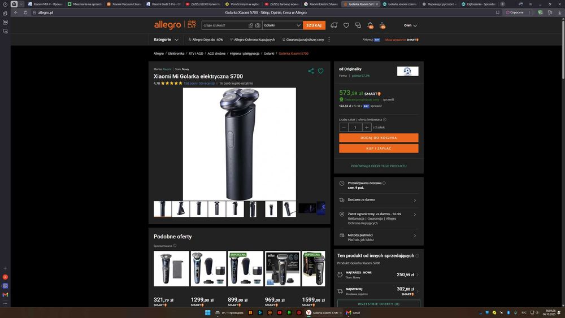The width and height of the screenshot is (565, 318).
Task: Open the Oleh account dropdown
Action: (410, 25)
